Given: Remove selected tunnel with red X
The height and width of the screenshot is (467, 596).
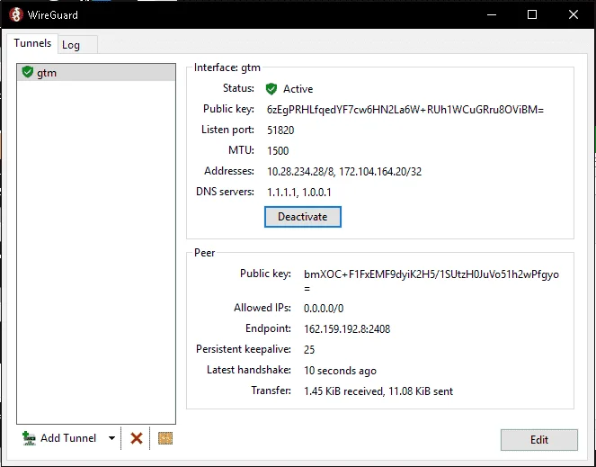Looking at the screenshot, I should coord(137,438).
